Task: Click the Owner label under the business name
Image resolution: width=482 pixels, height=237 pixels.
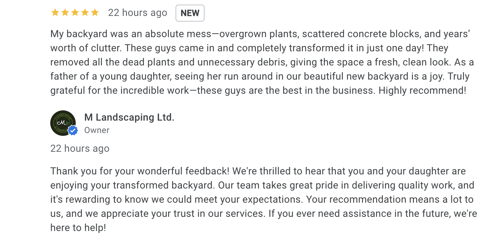Action: pyautogui.click(x=97, y=130)
